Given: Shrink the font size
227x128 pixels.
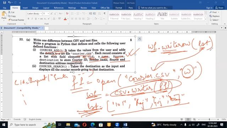Looking at the screenshot, I should click(55, 14).
